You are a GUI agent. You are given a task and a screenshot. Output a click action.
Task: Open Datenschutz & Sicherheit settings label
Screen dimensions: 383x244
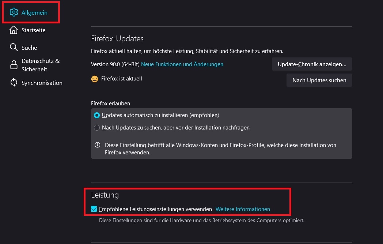point(41,65)
